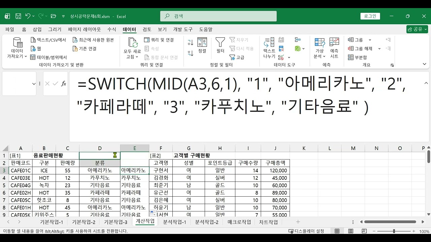Screen dimensions: 431x242
Task: Click Refresh All (모두 새로 고침) icon
Action: [x=132, y=43]
